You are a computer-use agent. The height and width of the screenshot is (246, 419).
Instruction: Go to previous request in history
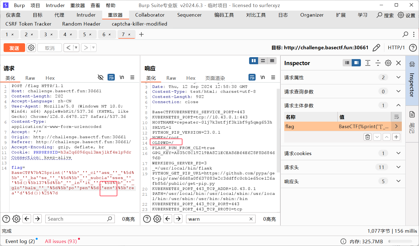pyautogui.click(x=68, y=48)
